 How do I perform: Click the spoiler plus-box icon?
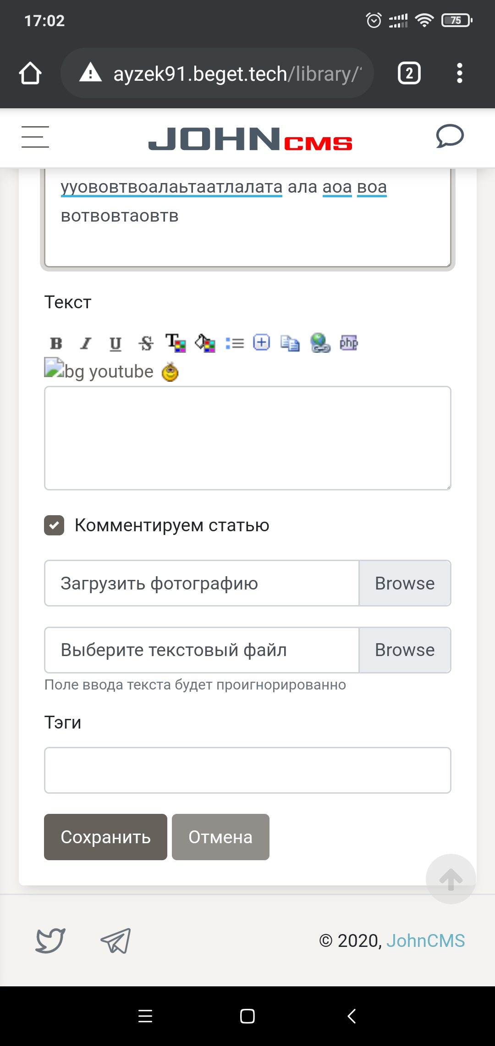[262, 342]
